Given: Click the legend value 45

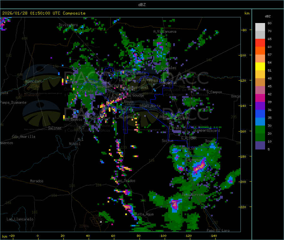Looking at the screenshot, I should 269,86.
